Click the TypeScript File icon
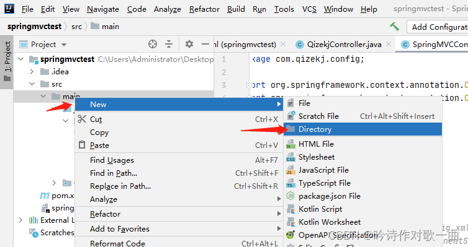The image size is (468, 247). point(290,183)
